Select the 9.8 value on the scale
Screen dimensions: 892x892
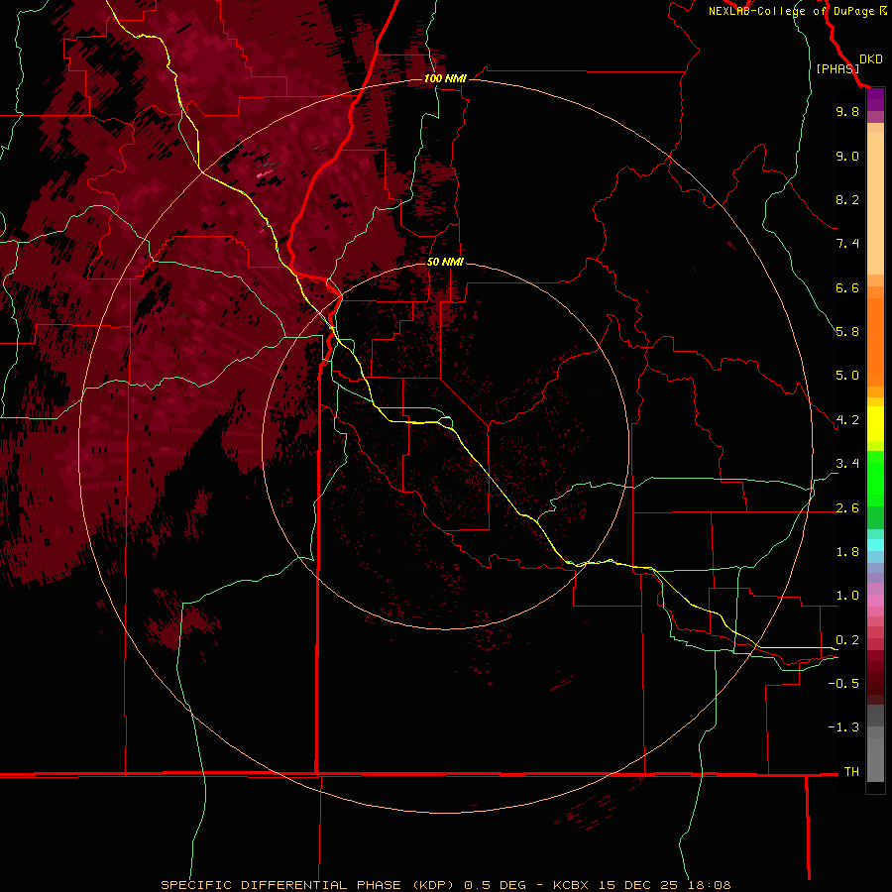click(847, 111)
